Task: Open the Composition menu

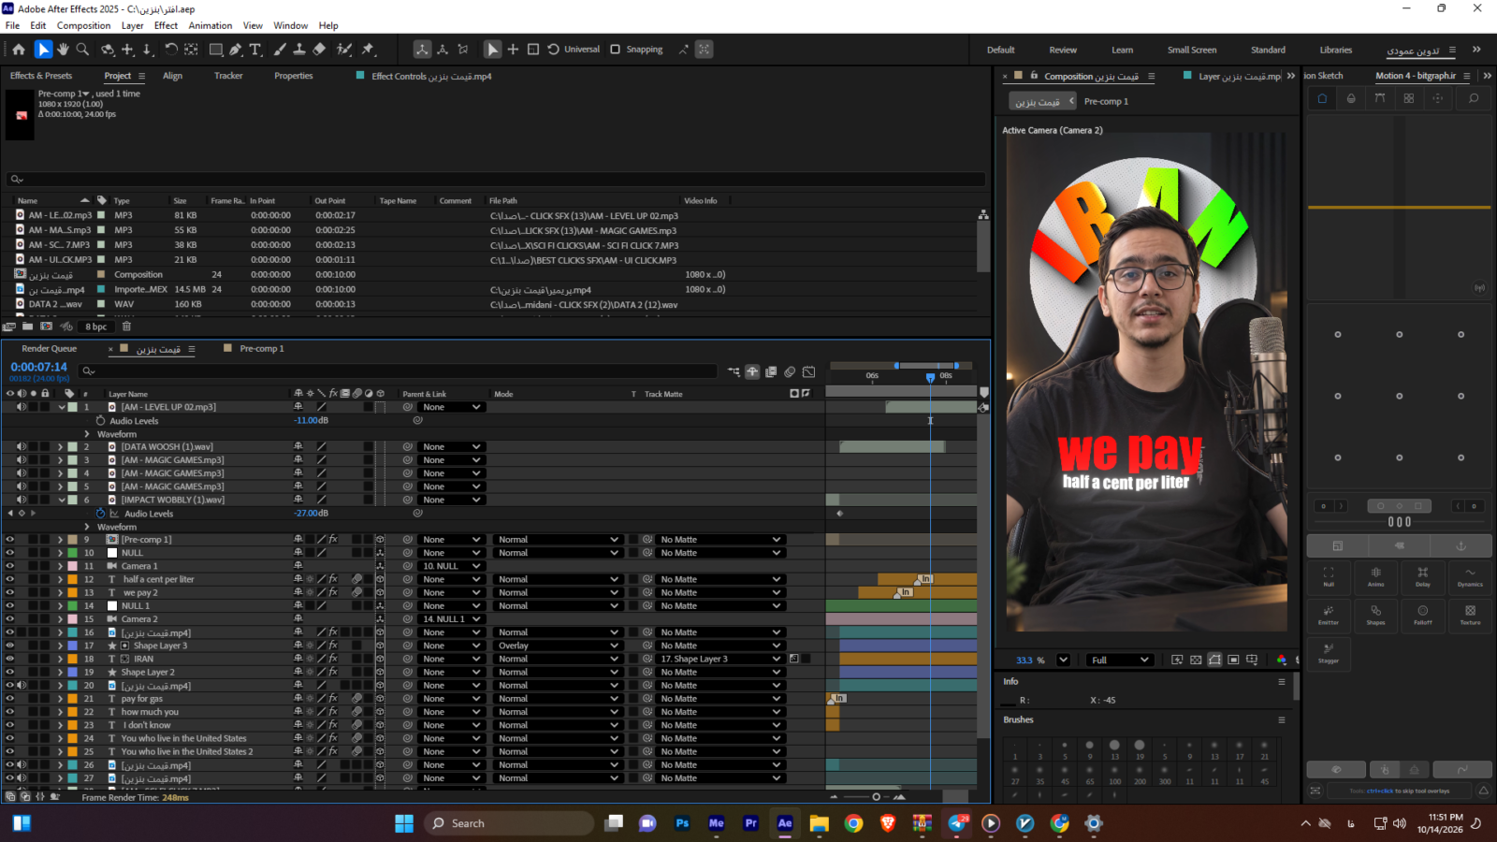Action: [x=83, y=25]
